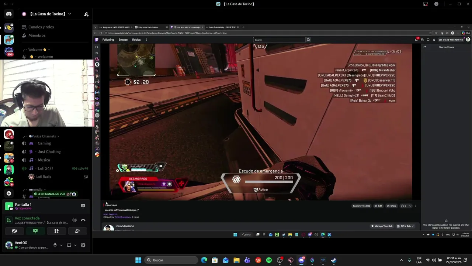Open Discord user settings gear
The width and height of the screenshot is (472, 266).
click(83, 245)
